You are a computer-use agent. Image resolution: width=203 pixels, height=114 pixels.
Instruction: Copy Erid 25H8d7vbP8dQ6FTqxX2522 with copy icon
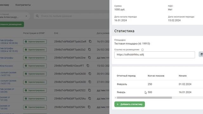pyautogui.click(x=89, y=90)
